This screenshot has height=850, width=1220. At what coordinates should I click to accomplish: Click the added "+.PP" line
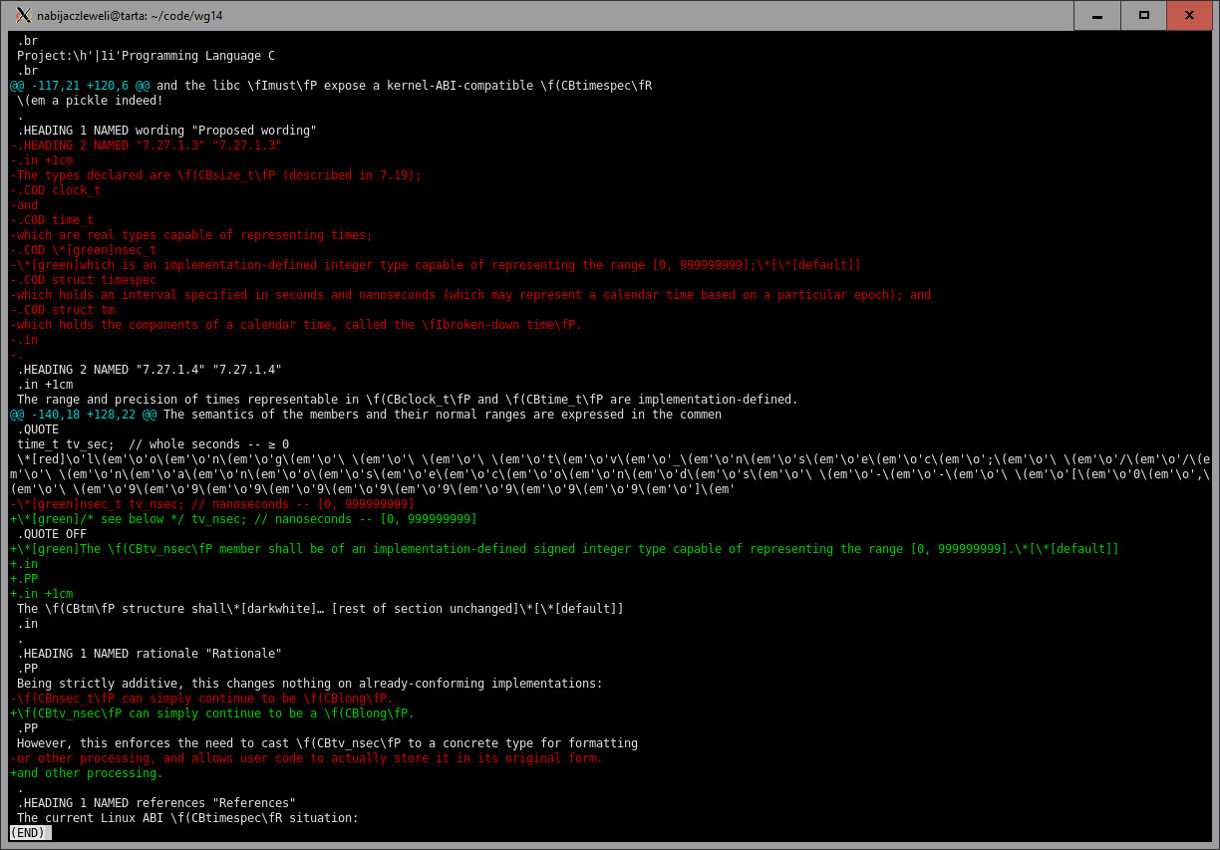(x=24, y=579)
